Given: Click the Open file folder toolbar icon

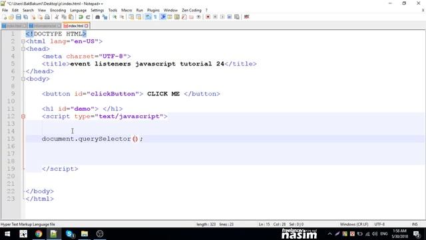Looking at the screenshot, I should pyautogui.click(x=11, y=17).
